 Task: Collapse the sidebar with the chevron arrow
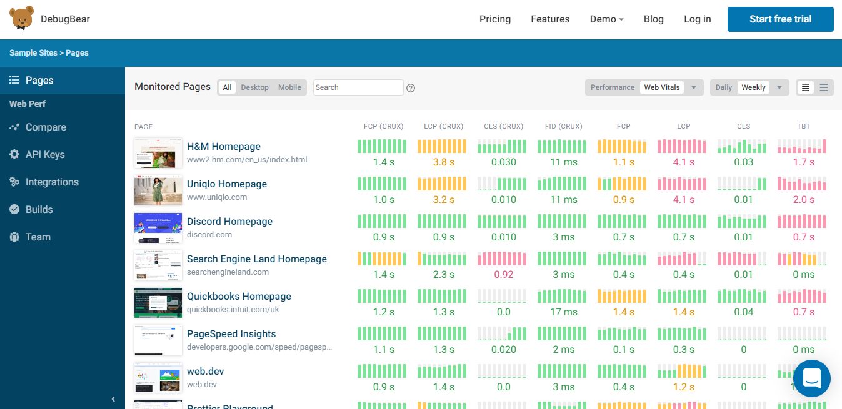113,398
